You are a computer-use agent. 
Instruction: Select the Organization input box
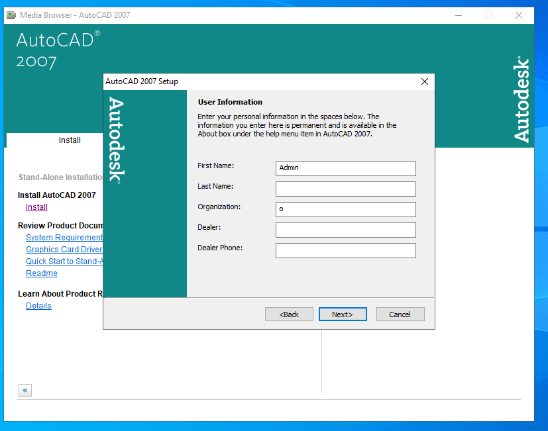pos(345,209)
